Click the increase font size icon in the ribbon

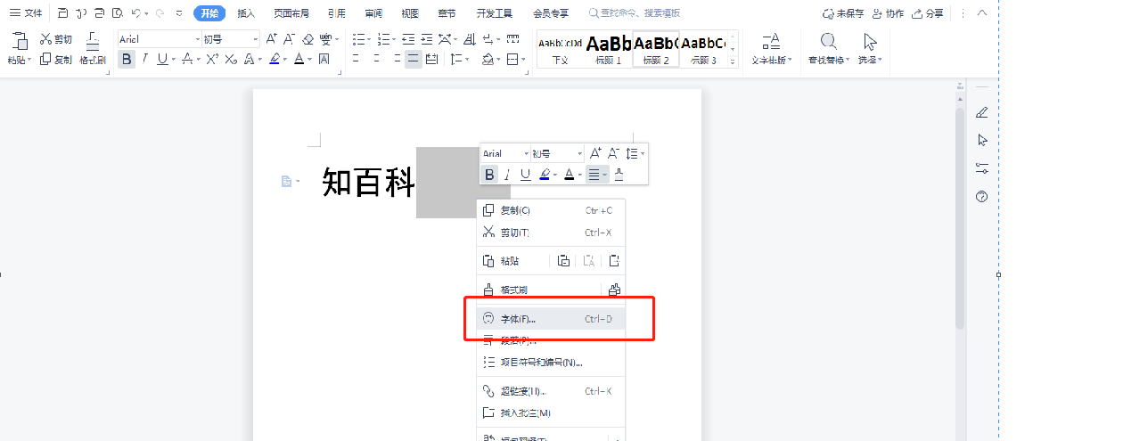click(x=272, y=39)
